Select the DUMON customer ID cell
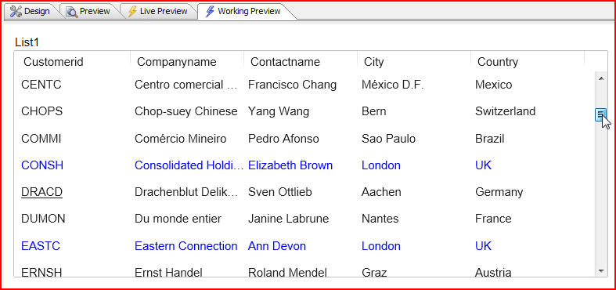The image size is (616, 290). 43,219
